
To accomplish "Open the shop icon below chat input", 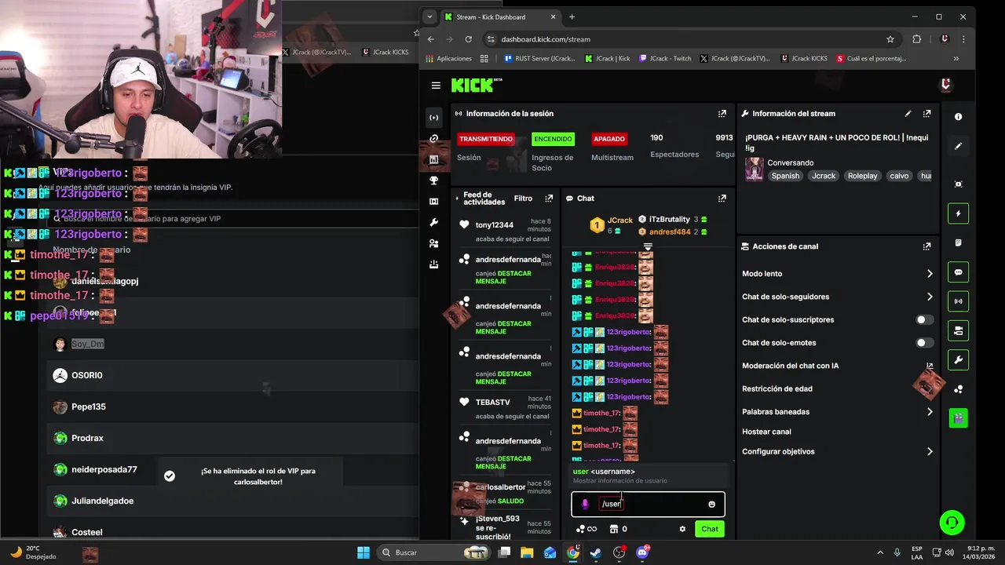I will click(x=615, y=529).
